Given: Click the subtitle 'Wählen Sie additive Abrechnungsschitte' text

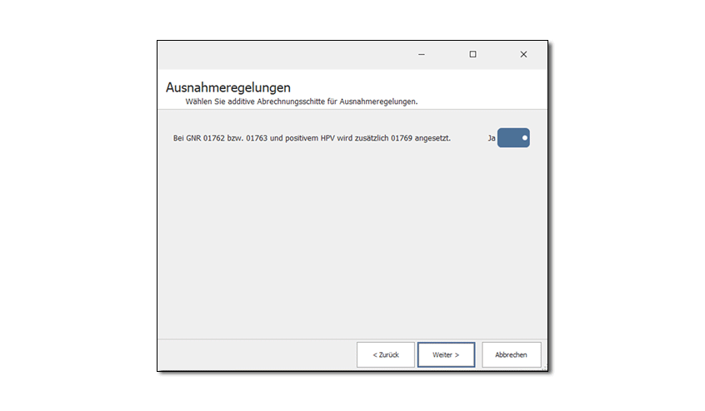Looking at the screenshot, I should point(301,102).
